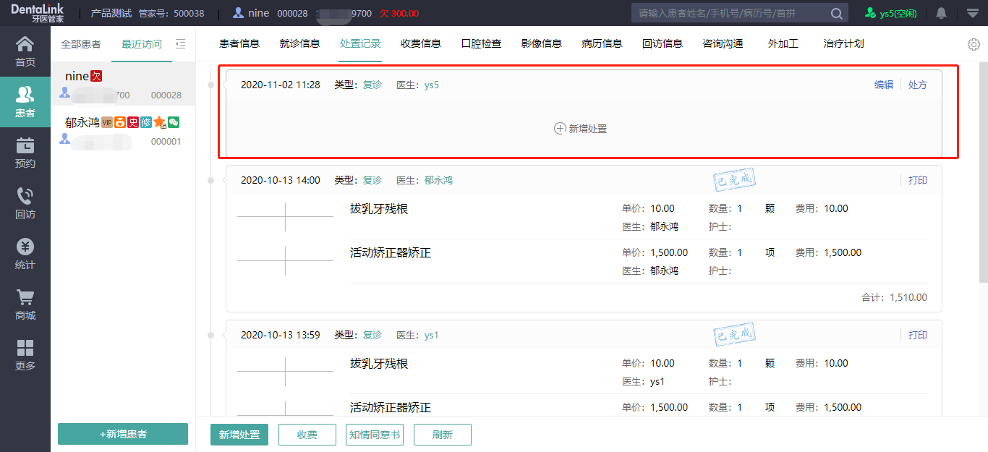Viewport: 988px width, 452px height.
Task: Click 史 badge on 郁永鸿 row
Action: (133, 122)
